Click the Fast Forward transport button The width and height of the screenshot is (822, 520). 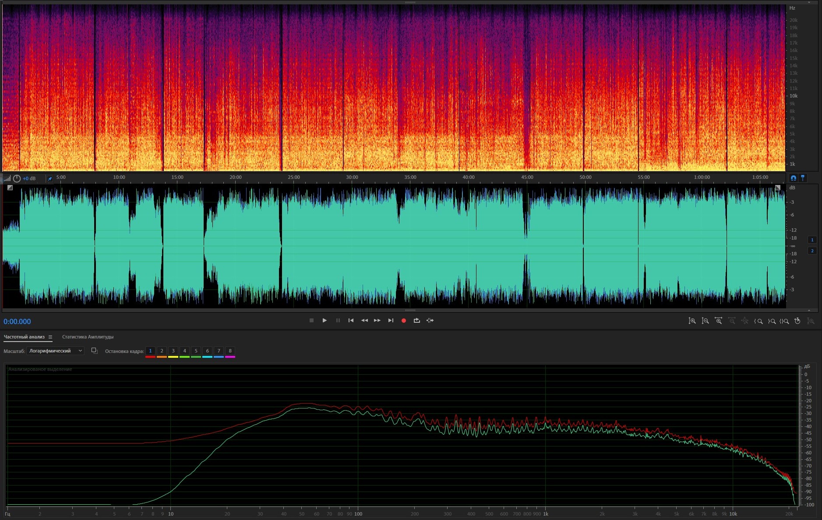[x=377, y=321]
